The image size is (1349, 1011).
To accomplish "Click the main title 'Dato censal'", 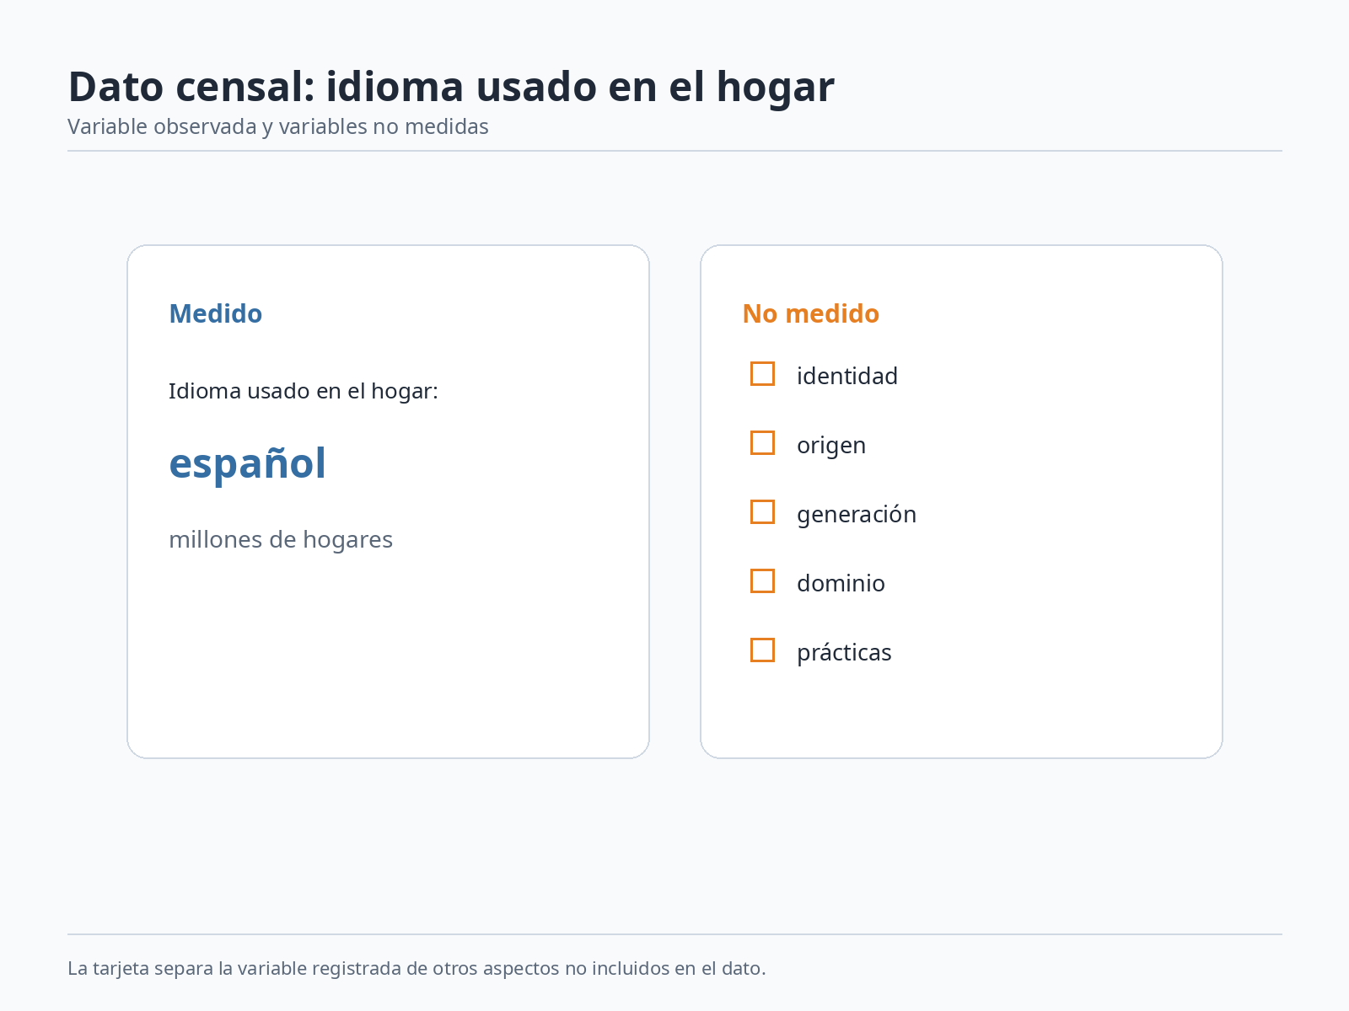I will pyautogui.click(x=451, y=87).
